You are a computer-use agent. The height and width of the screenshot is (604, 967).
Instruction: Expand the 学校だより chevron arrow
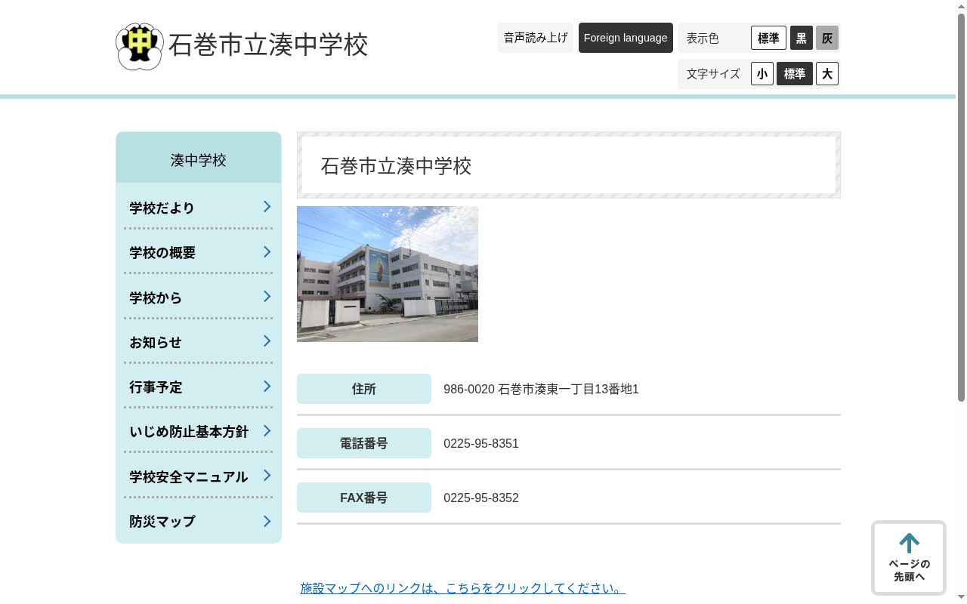267,207
